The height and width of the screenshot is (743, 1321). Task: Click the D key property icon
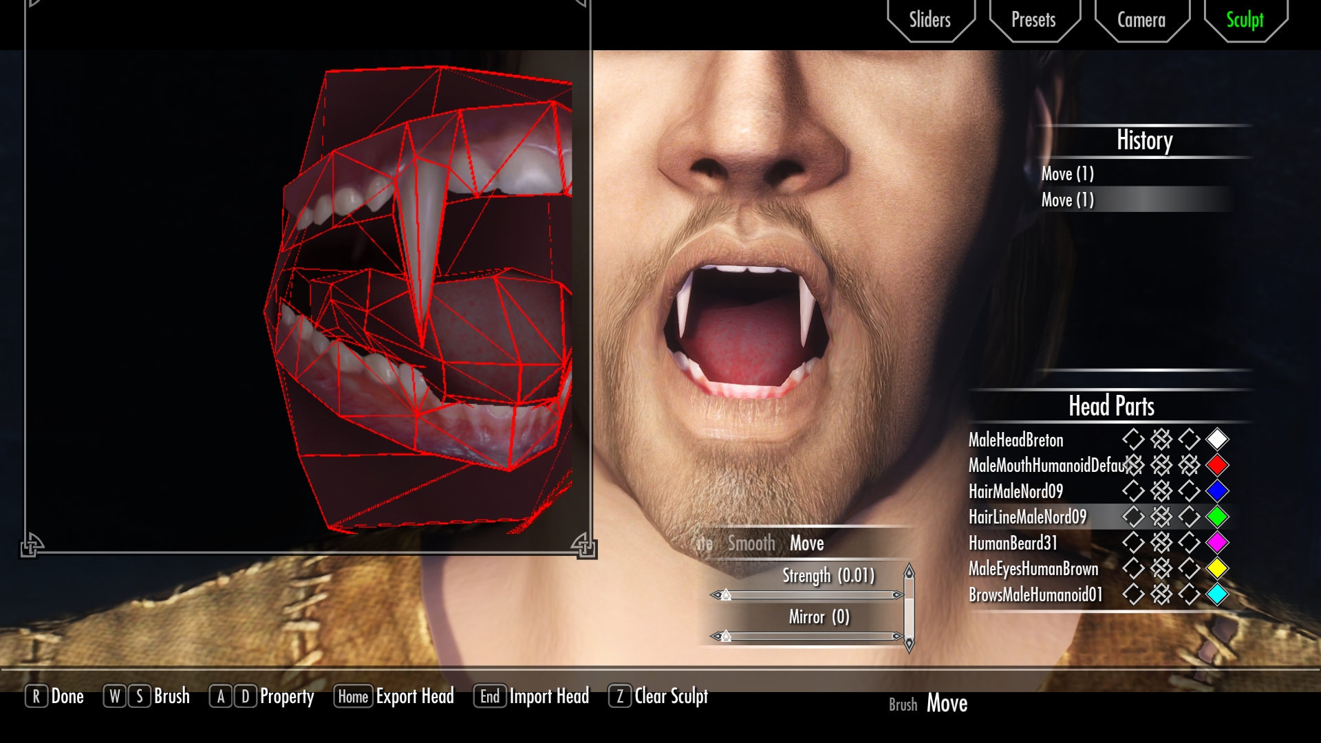pyautogui.click(x=246, y=696)
